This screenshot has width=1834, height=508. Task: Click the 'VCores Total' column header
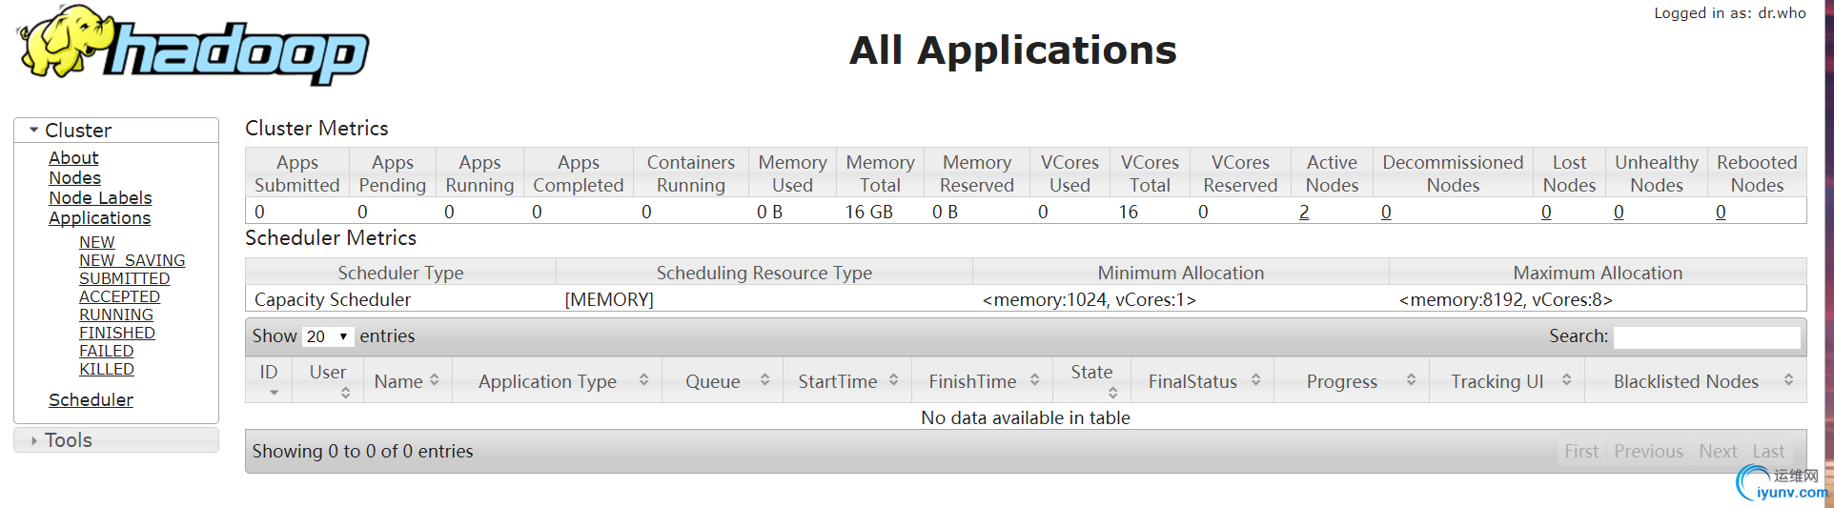tap(1150, 173)
